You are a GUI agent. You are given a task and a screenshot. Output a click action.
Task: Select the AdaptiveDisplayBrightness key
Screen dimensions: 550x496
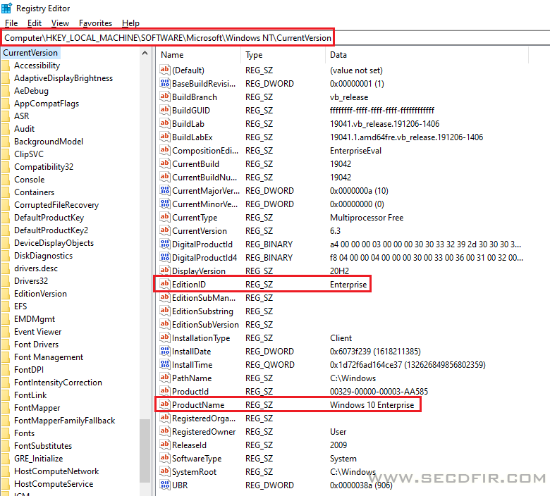click(63, 78)
